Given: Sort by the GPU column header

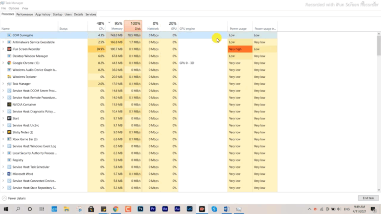Looking at the screenshot, I should 169,26.
